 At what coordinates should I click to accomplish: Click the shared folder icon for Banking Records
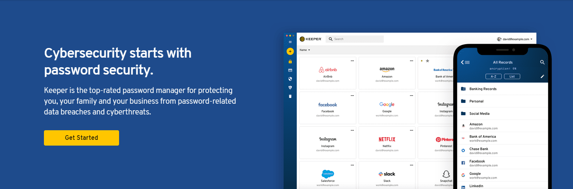[x=463, y=89]
